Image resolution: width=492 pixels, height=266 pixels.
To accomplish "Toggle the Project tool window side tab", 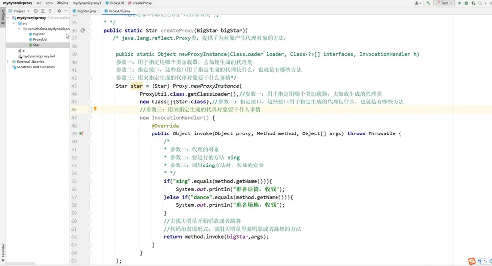I will (x=3, y=16).
